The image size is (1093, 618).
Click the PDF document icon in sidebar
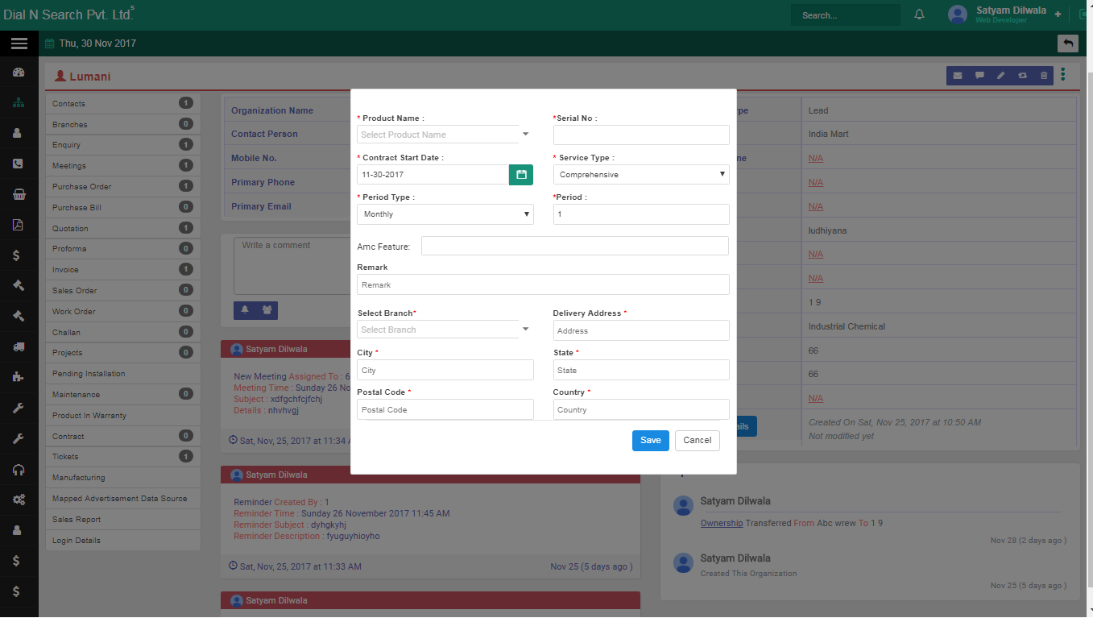pos(19,225)
